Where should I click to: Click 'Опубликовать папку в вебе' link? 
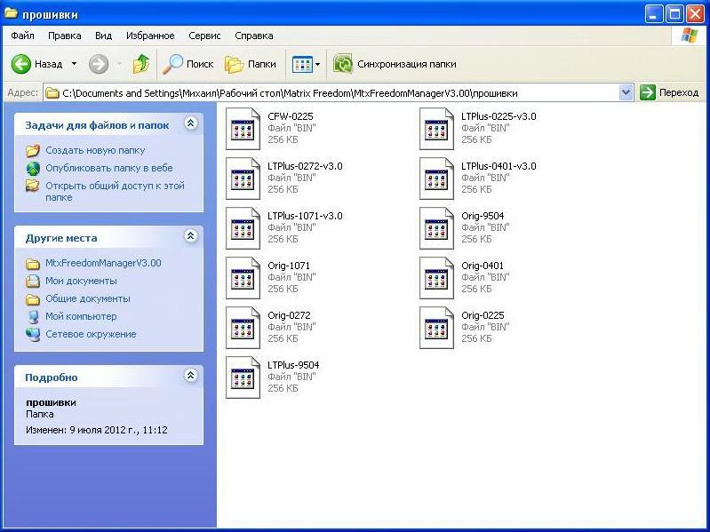(109, 168)
